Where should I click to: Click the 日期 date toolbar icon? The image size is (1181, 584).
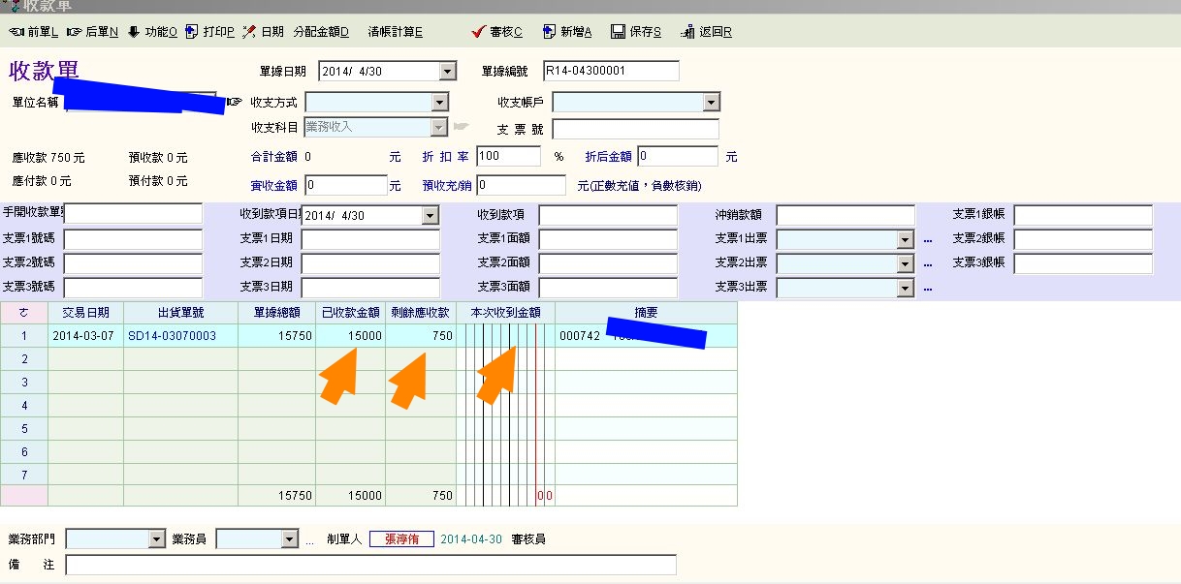249,32
